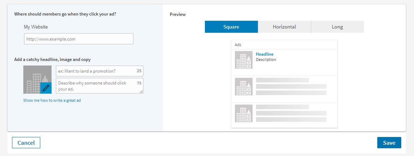The height and width of the screenshot is (156, 414).
Task: Switch to the Horizontal preview tab
Action: coord(284,27)
